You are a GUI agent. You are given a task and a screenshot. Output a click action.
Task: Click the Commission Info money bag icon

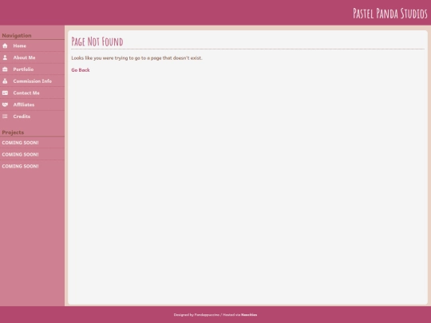coord(5,81)
